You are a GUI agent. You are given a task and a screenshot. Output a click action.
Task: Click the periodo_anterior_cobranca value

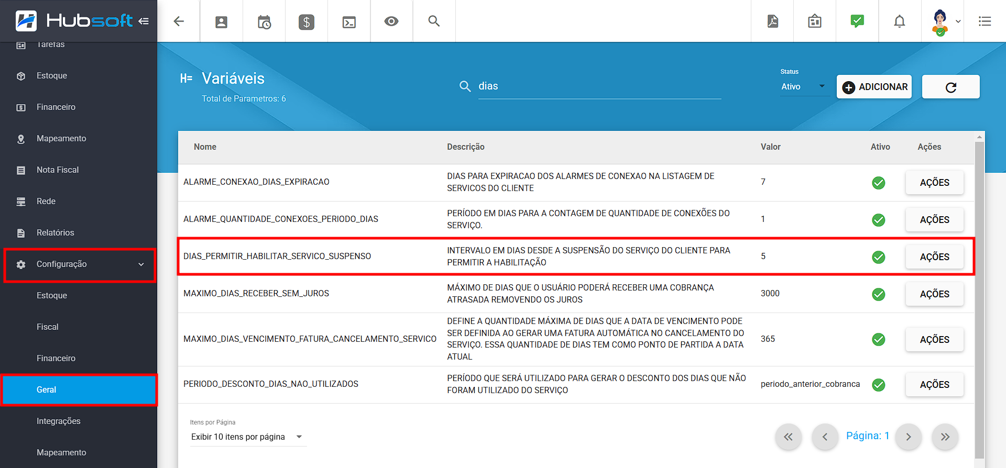[811, 384]
